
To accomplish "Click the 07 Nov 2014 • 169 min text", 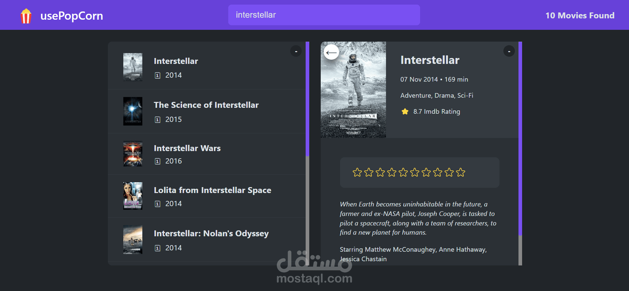I will pyautogui.click(x=434, y=79).
